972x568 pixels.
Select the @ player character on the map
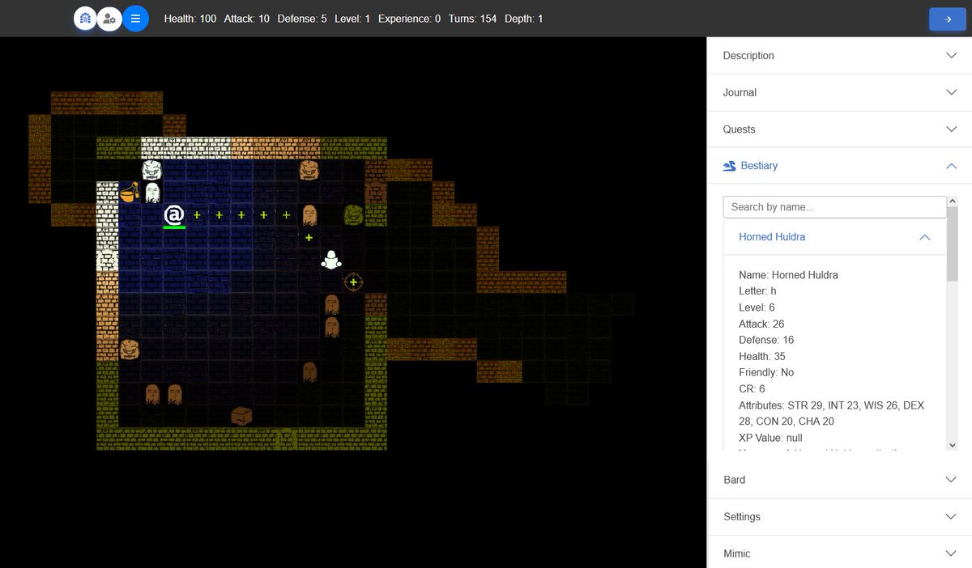point(174,215)
